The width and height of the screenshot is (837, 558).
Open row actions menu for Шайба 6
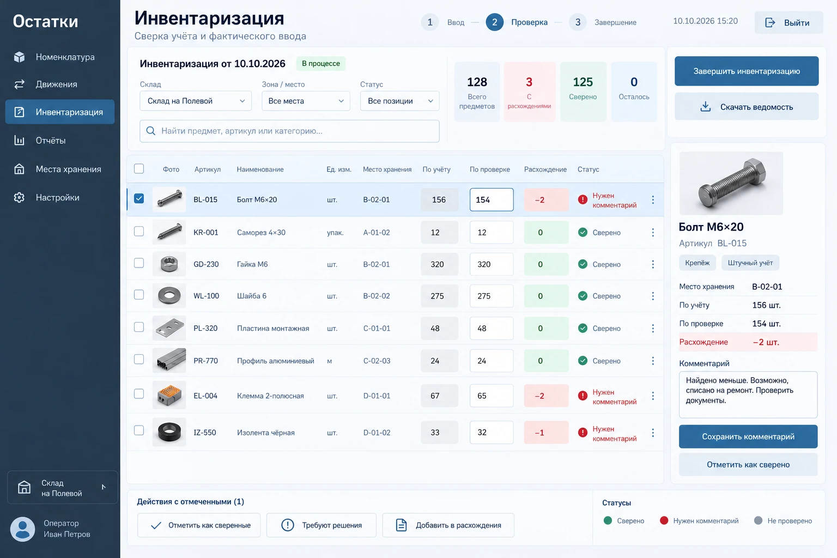pos(653,296)
